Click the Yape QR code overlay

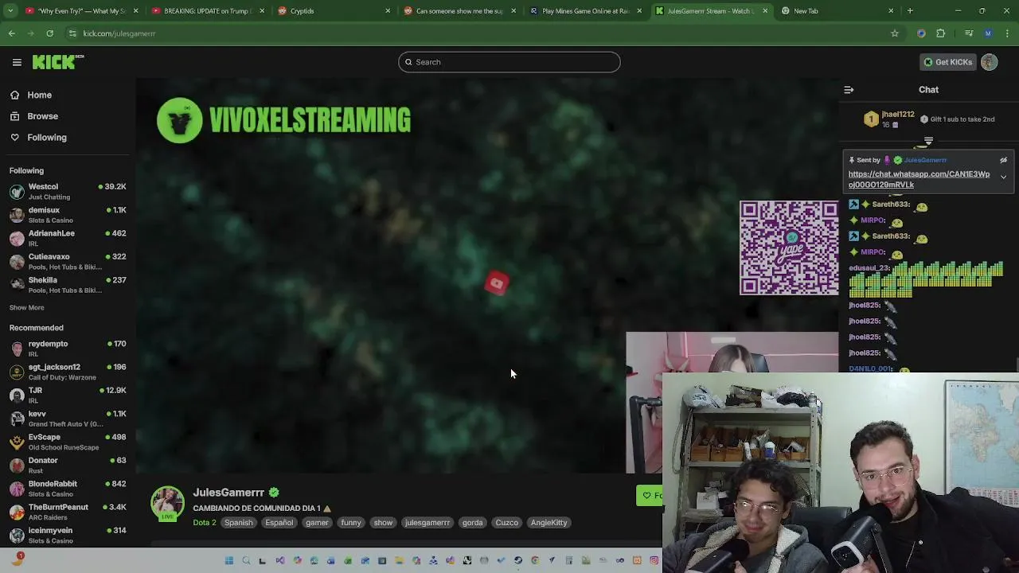tap(789, 248)
